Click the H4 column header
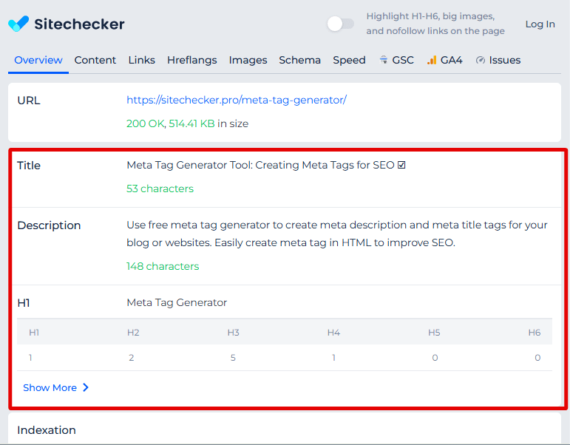 pyautogui.click(x=333, y=333)
